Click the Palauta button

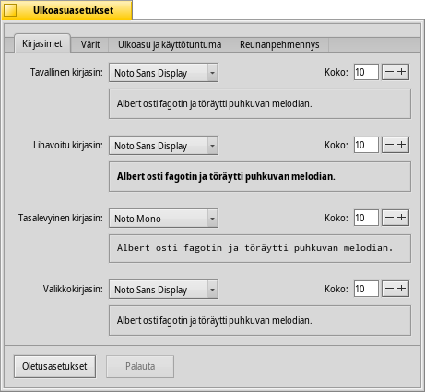(140, 366)
